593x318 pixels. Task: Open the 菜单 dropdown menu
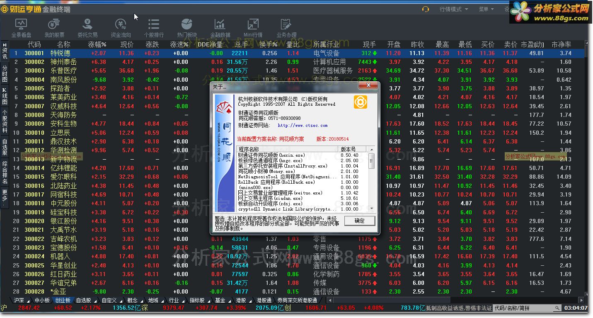(486, 9)
